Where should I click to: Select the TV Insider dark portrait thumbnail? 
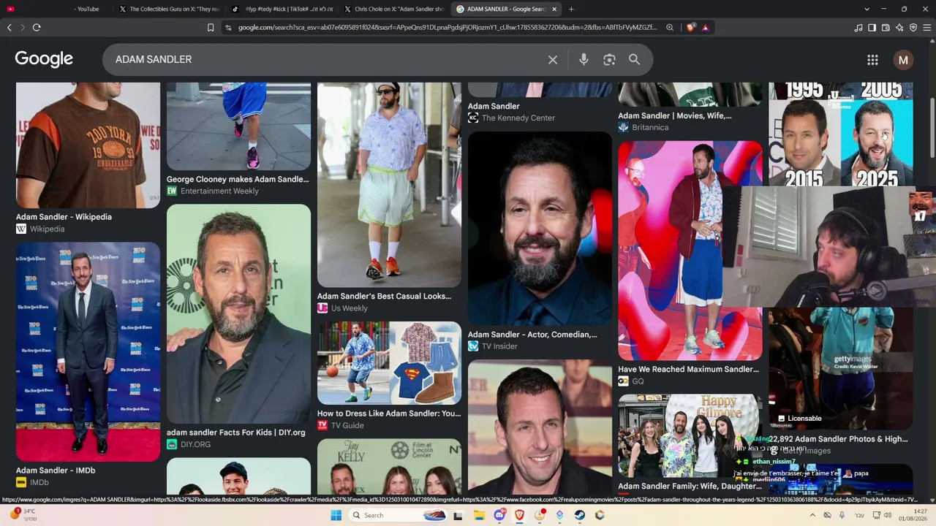tap(540, 228)
